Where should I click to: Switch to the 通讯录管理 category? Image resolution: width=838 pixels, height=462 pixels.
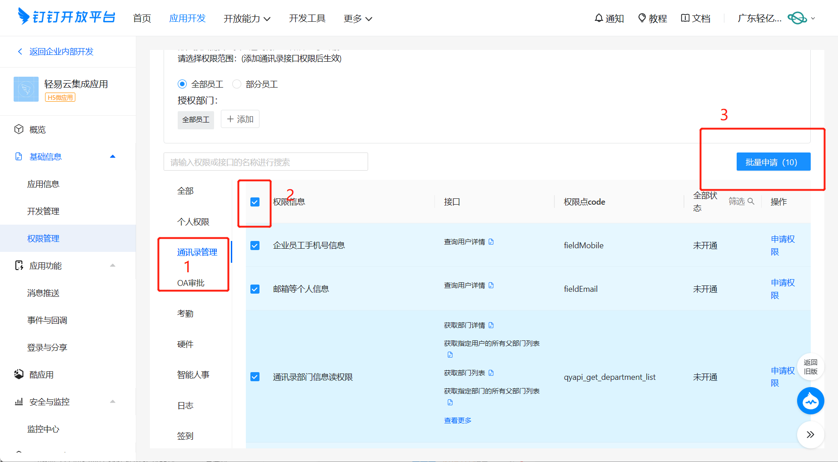pyautogui.click(x=197, y=252)
